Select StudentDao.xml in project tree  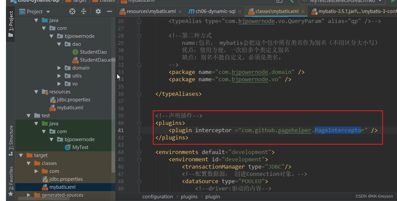tap(97, 60)
